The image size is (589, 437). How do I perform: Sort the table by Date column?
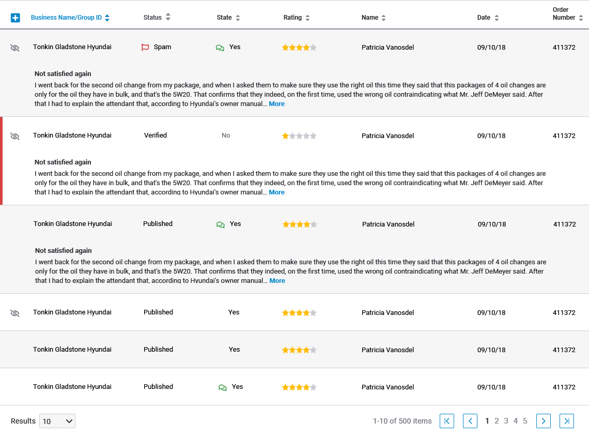488,18
